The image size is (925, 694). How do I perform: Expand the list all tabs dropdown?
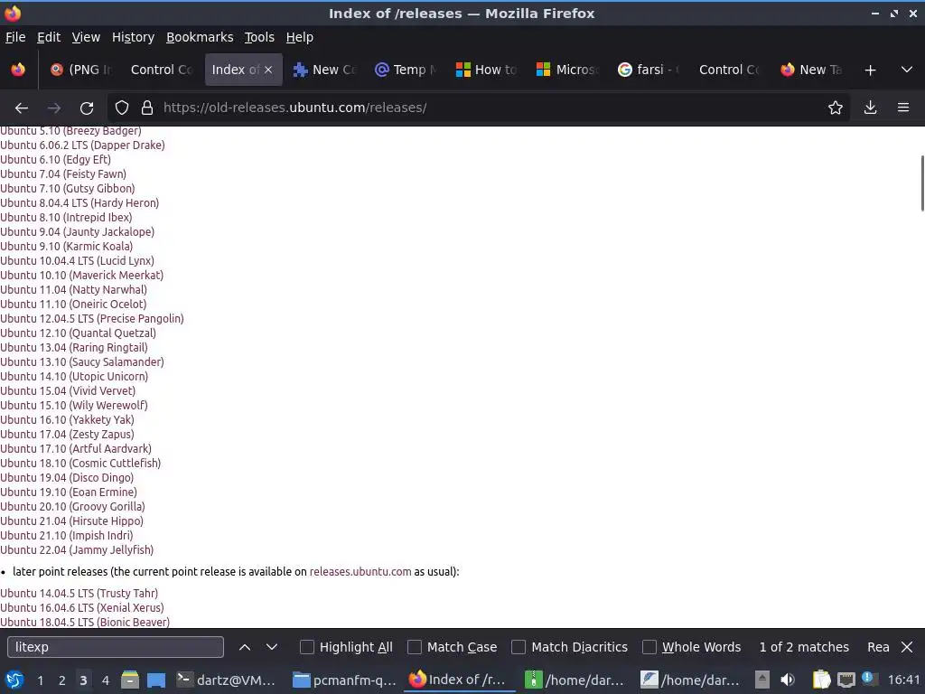click(x=907, y=70)
